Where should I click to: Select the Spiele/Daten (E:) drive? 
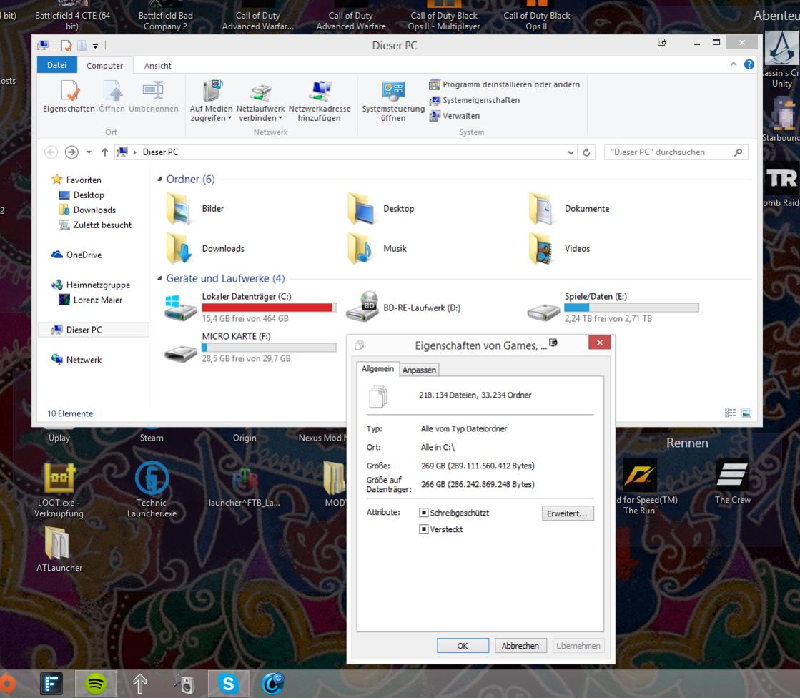pos(613,307)
